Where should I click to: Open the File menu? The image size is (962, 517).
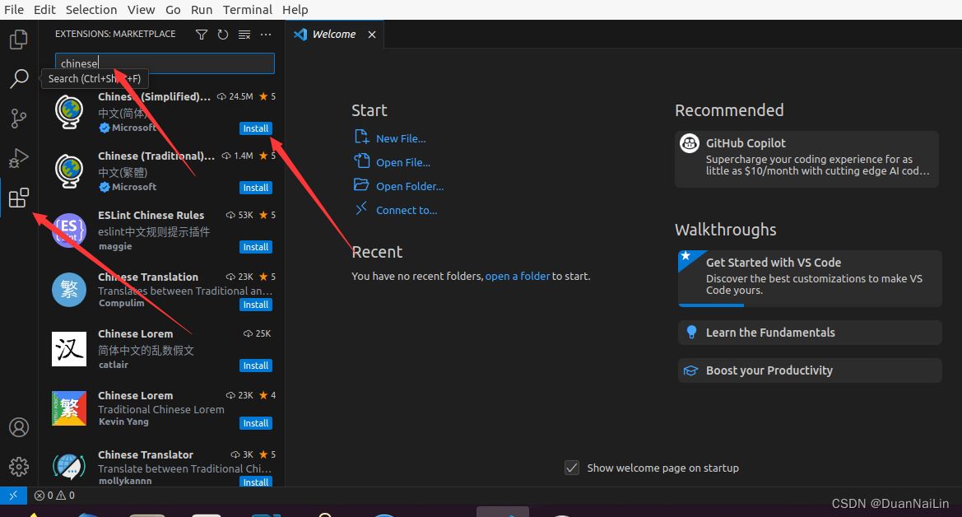click(13, 10)
